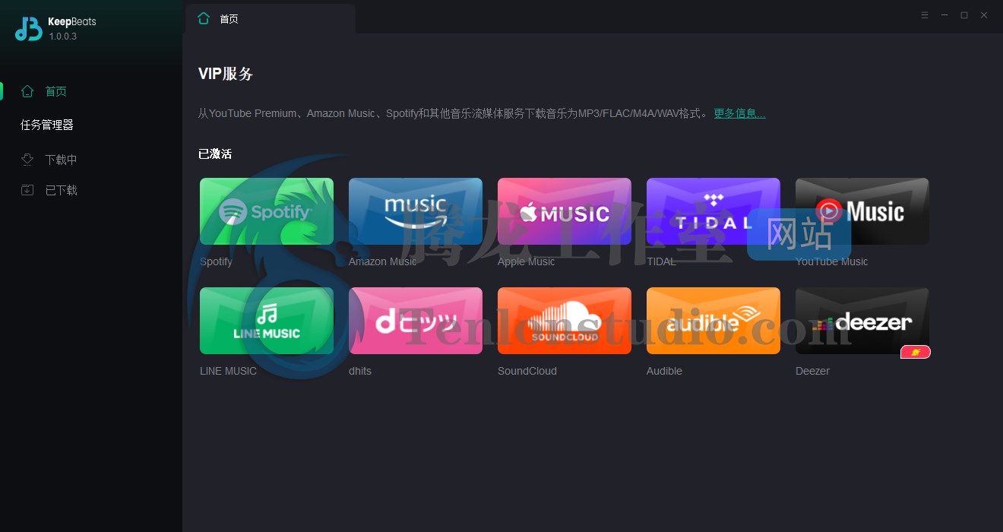Open the Apple Music service card
The width and height of the screenshot is (1003, 532).
tap(565, 211)
